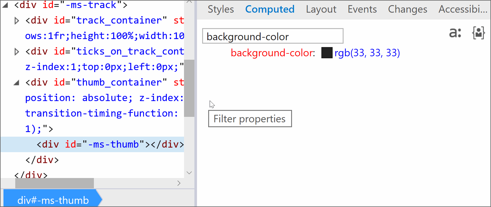Switch to the Styles tab

(x=221, y=9)
